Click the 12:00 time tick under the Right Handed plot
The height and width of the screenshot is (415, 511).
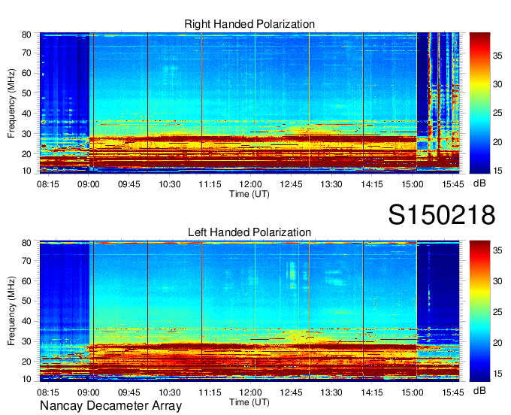[x=250, y=184]
